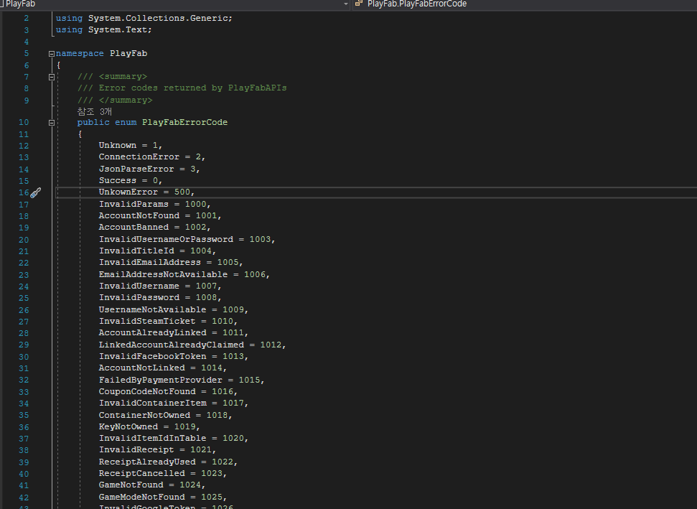The height and width of the screenshot is (509, 697).
Task: Click 'InvalidPassword = 1008' line
Action: click(160, 297)
